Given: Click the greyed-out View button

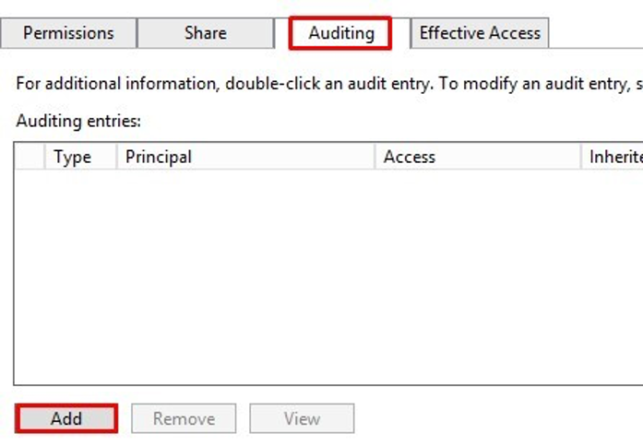Looking at the screenshot, I should (302, 418).
